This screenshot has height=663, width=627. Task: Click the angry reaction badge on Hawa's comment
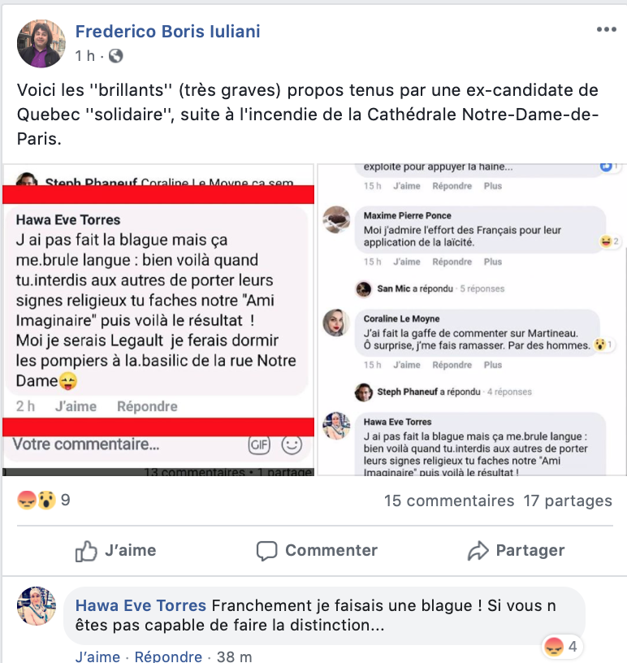(x=560, y=647)
